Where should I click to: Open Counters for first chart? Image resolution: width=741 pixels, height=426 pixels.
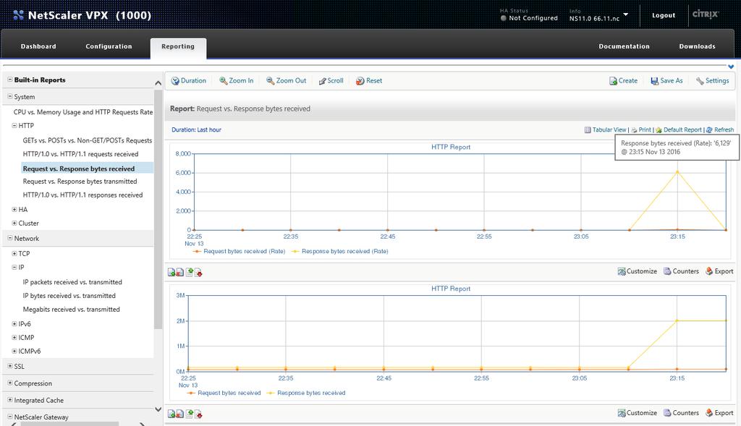tap(681, 271)
